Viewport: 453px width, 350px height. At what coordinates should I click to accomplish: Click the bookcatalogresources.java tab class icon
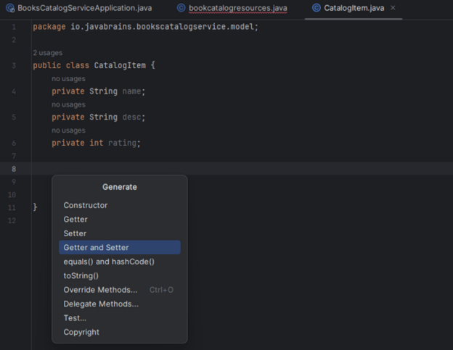(181, 8)
